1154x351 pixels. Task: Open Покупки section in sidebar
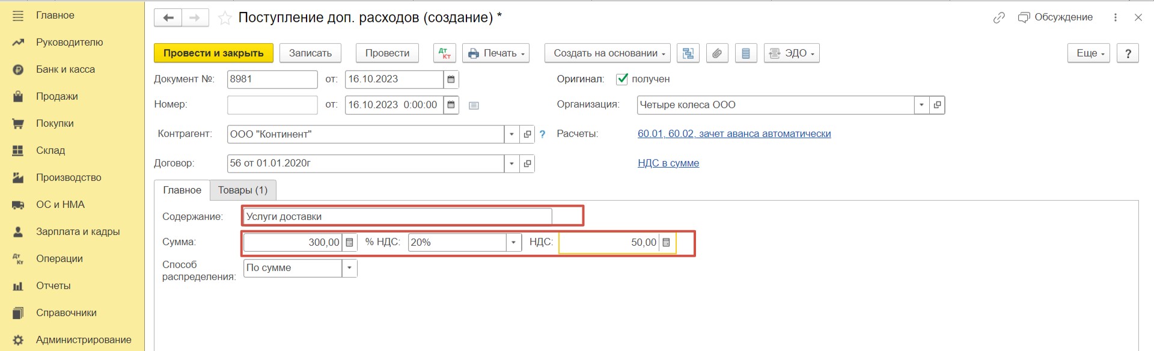54,123
